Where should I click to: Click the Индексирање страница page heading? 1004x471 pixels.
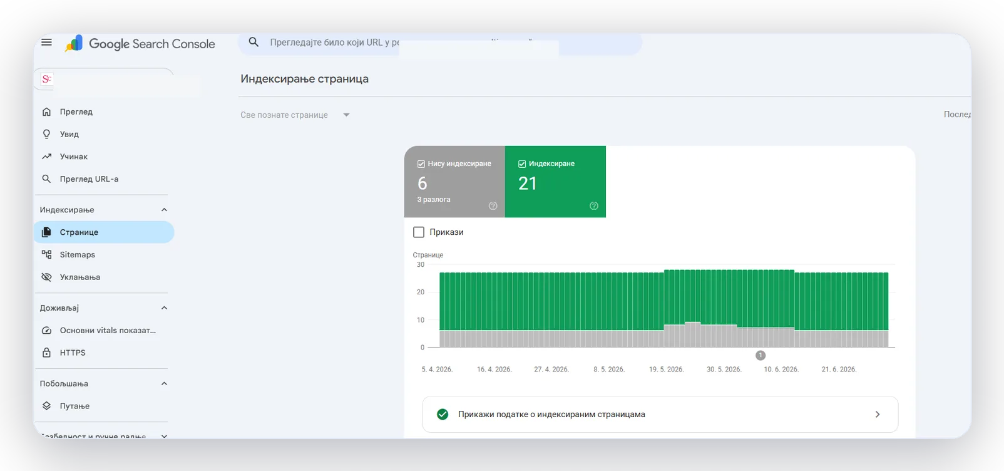point(304,79)
